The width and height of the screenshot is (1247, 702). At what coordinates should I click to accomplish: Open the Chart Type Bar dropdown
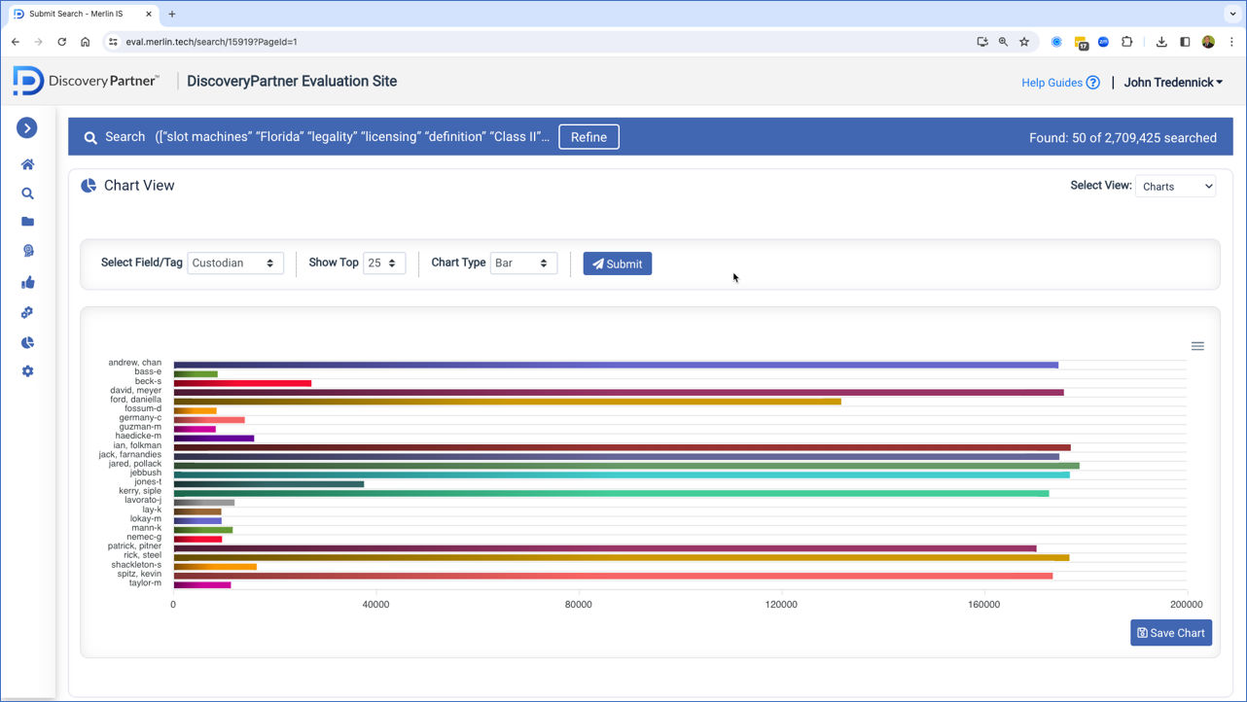(523, 263)
